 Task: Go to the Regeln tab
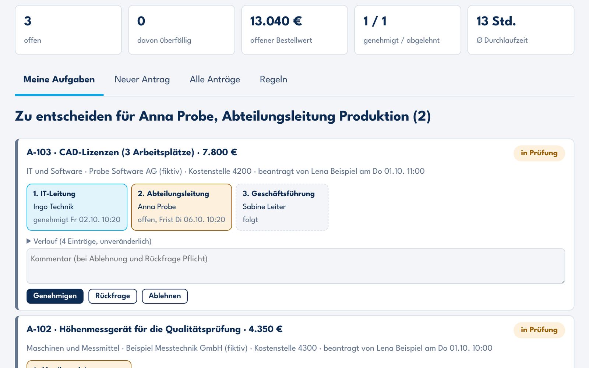point(274,79)
